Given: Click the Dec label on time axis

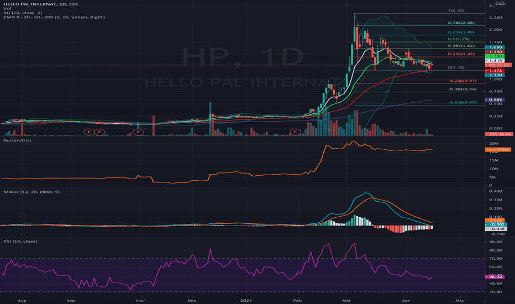Looking at the screenshot, I should (x=192, y=300).
